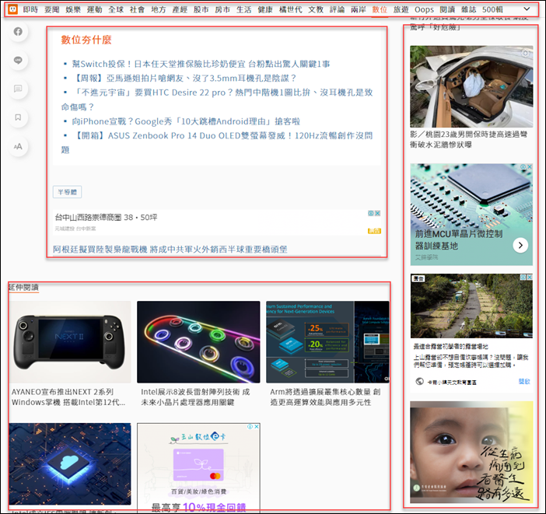The width and height of the screenshot is (546, 514).
Task: Go to 健康 section
Action: [x=265, y=9]
